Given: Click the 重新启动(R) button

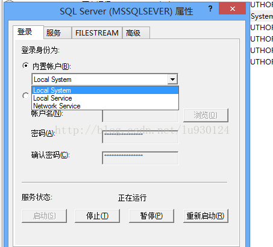Looking at the screenshot, I should [206, 216].
